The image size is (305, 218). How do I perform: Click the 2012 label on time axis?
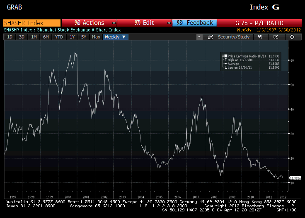(x=283, y=197)
